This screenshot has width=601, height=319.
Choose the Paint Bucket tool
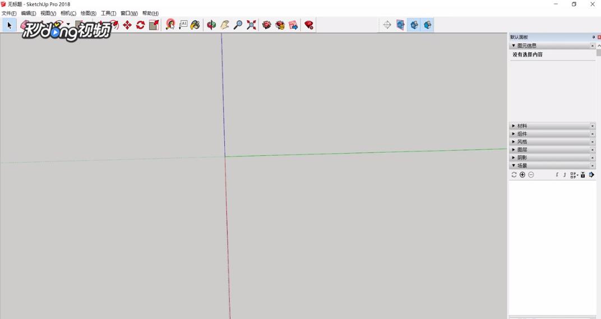click(x=195, y=25)
